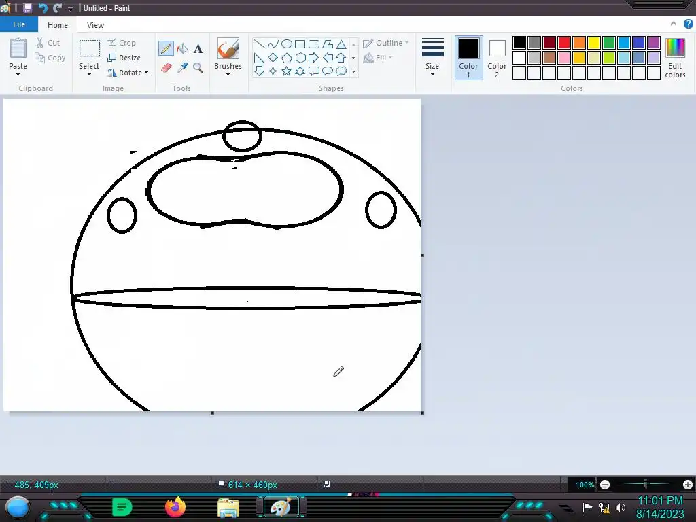Click the Redo arrow in quick access

[57, 8]
